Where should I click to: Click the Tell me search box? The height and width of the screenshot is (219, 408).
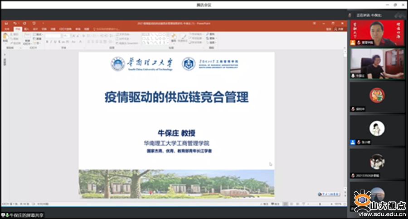[107, 29]
